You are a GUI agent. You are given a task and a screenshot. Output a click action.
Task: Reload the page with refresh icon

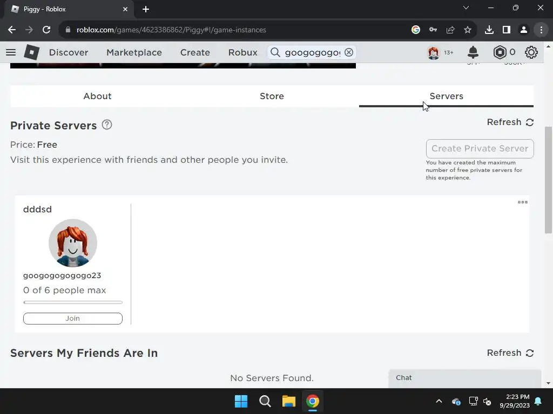pyautogui.click(x=46, y=30)
